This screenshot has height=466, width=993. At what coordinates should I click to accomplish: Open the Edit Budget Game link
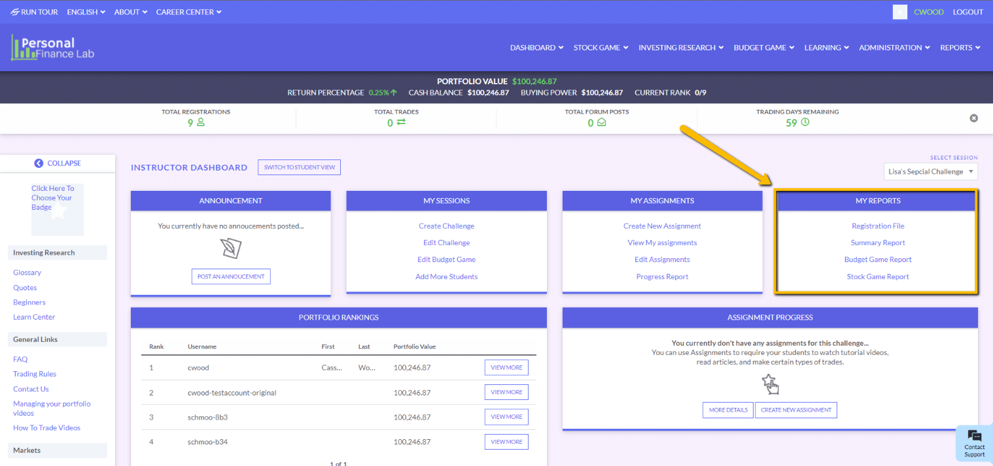point(447,260)
